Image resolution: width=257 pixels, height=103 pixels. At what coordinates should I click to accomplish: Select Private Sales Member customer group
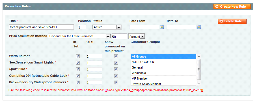point(163,84)
